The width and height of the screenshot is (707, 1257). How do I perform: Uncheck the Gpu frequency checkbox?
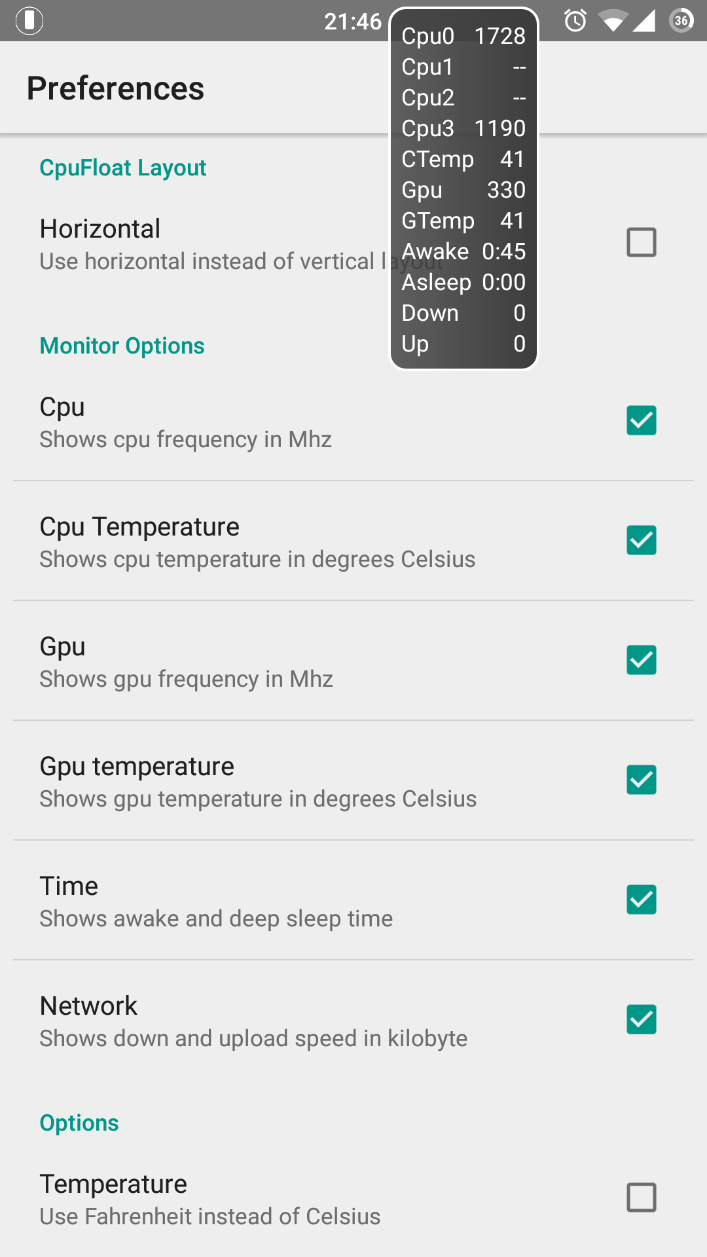click(642, 660)
